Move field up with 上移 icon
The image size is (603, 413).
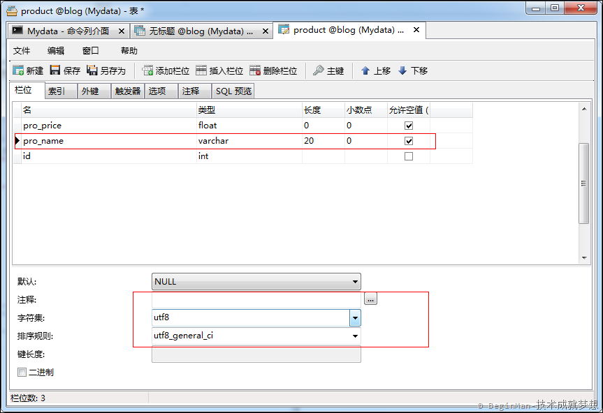366,70
